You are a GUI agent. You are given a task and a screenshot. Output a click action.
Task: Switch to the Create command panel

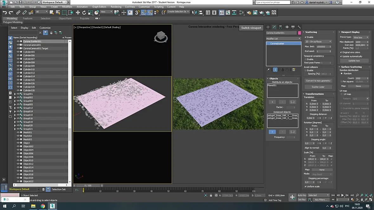[x=268, y=27]
